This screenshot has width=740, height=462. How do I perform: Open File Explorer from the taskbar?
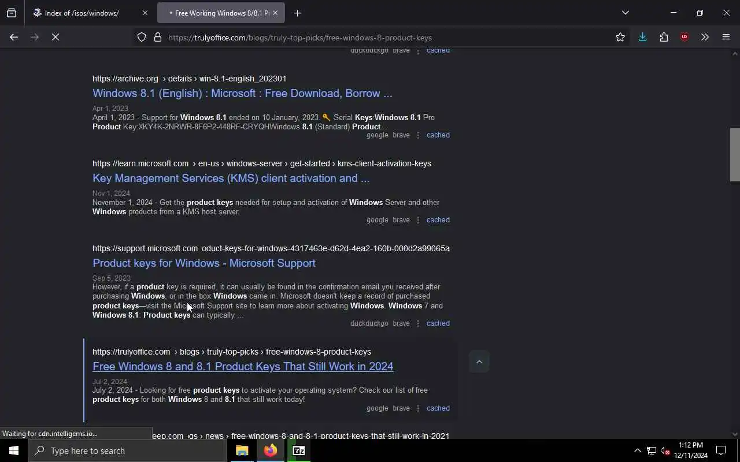(x=242, y=450)
